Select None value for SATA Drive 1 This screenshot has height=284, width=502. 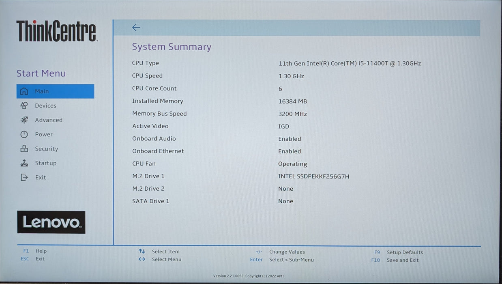pyautogui.click(x=286, y=201)
